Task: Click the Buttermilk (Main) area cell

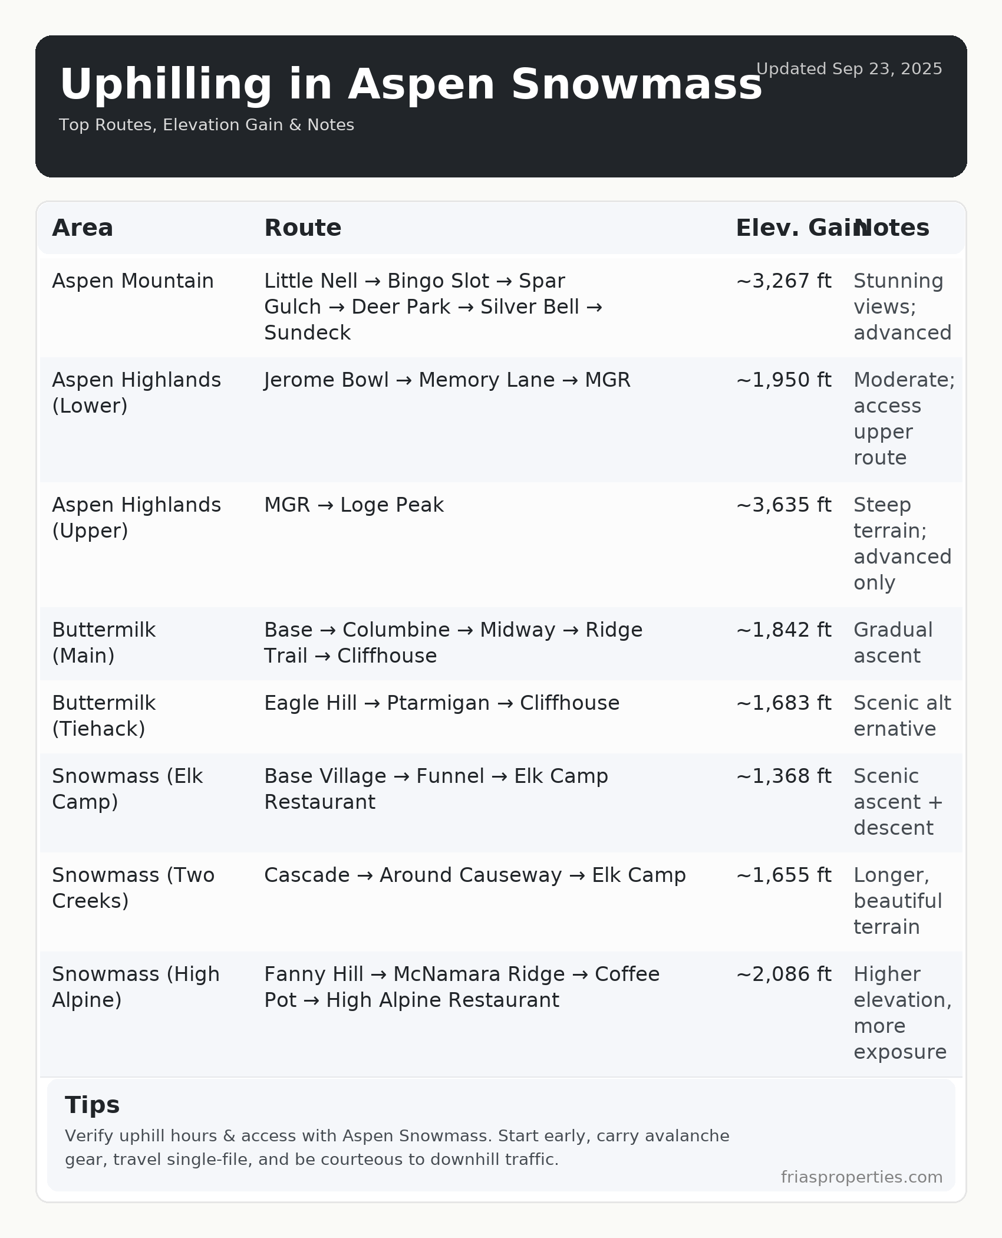Action: point(104,643)
